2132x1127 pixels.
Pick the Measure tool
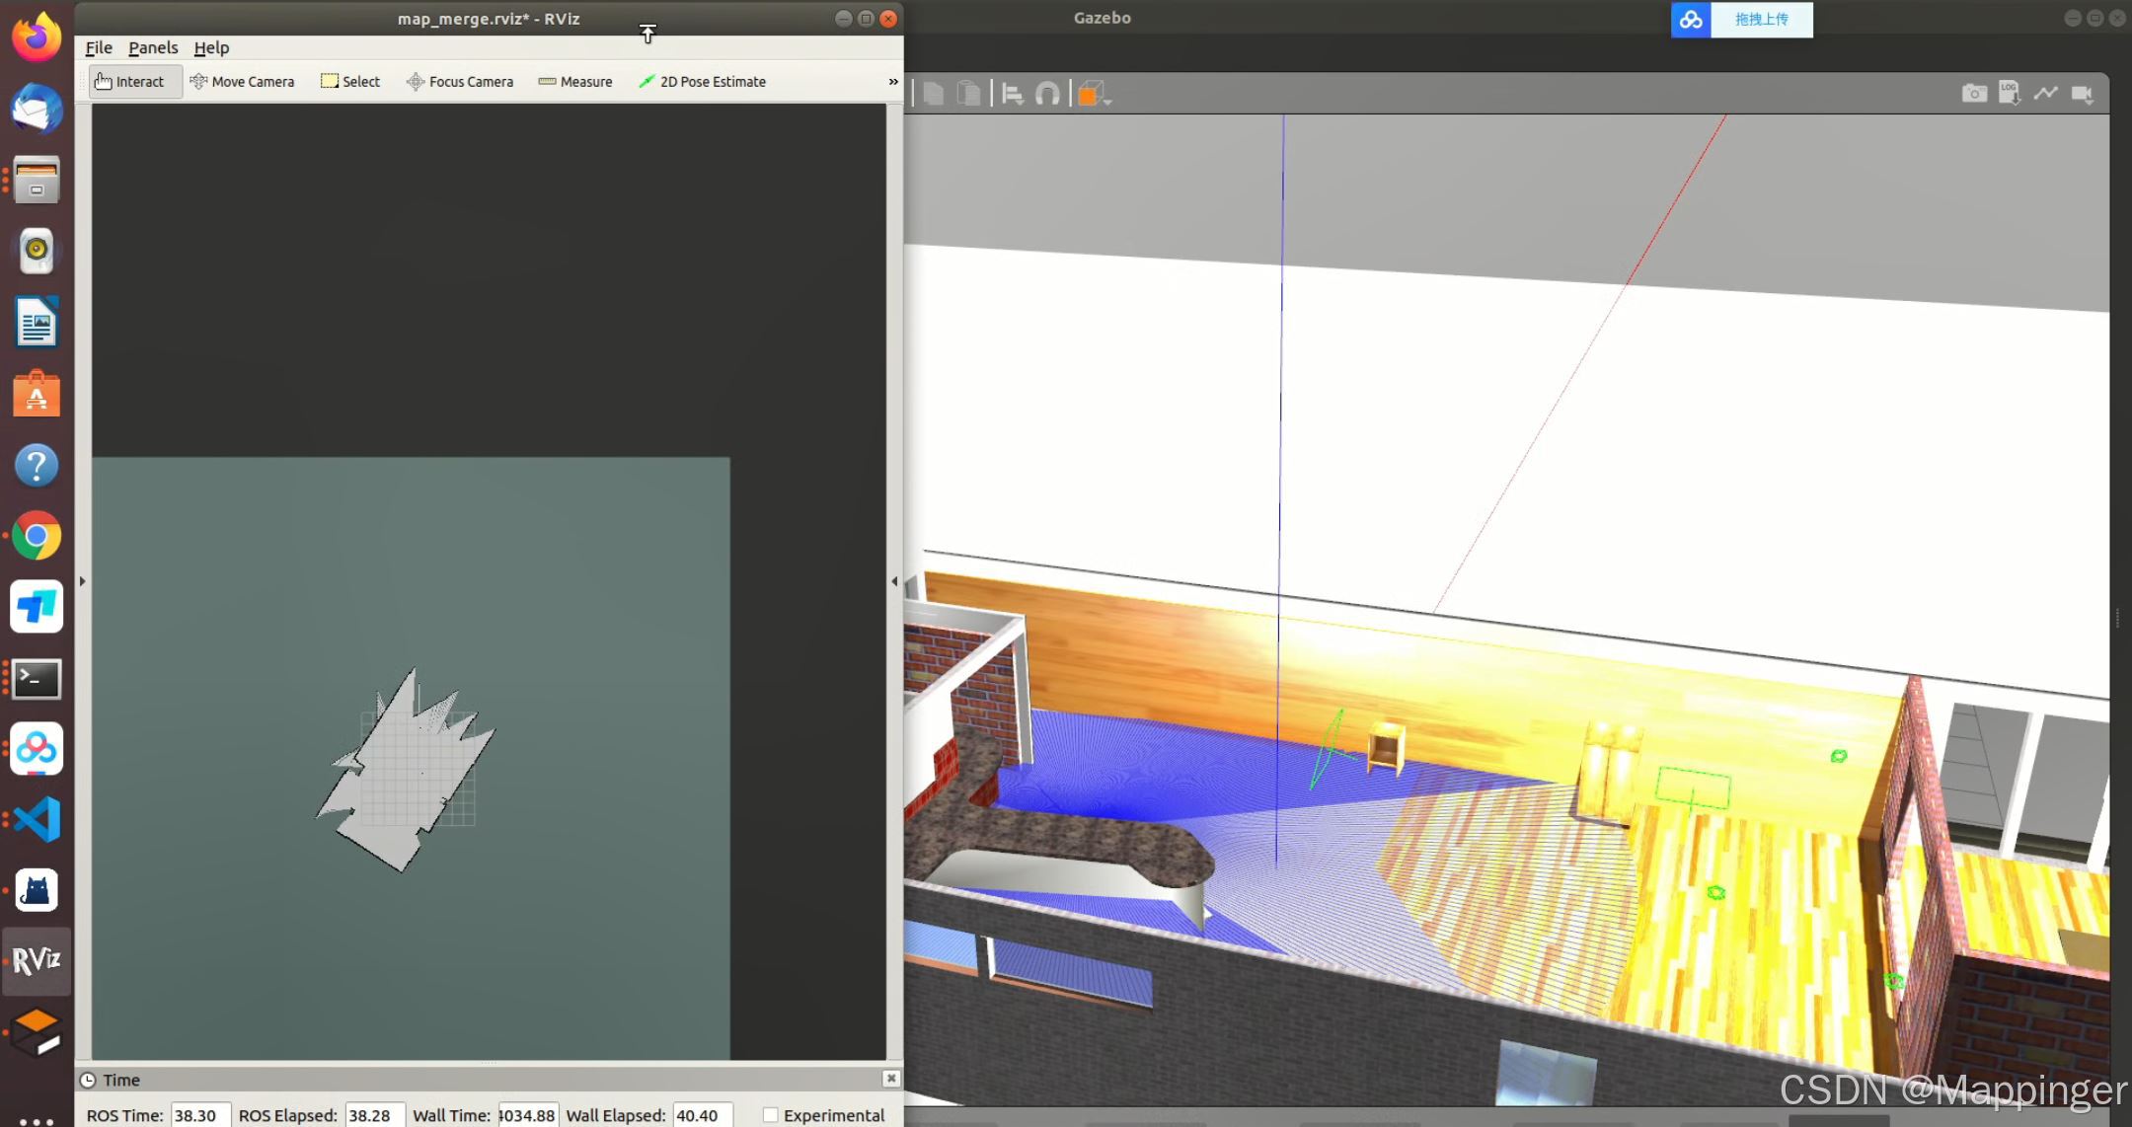click(x=575, y=82)
